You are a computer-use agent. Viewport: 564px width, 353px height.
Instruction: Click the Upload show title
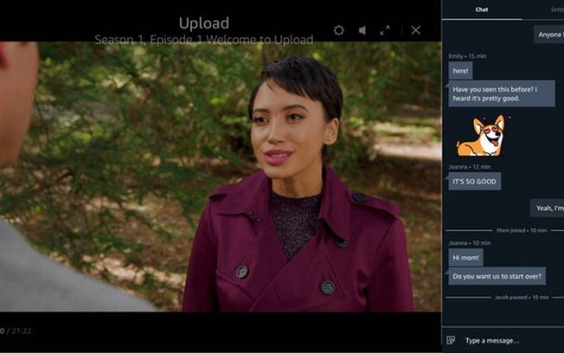(204, 23)
